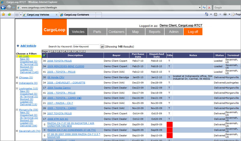This screenshot has width=241, height=141.
Task: Open the tab list dropdown arrow
Action: [x=21, y=15]
